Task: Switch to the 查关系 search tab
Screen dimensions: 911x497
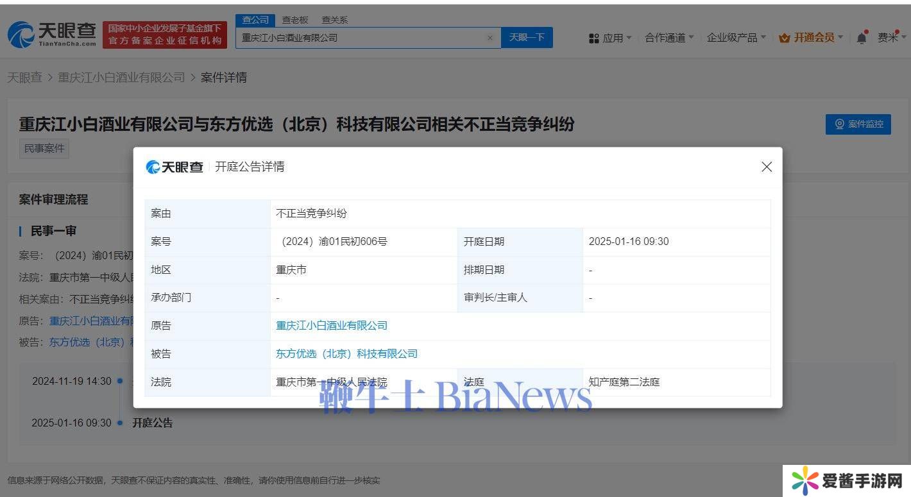Action: (x=334, y=20)
